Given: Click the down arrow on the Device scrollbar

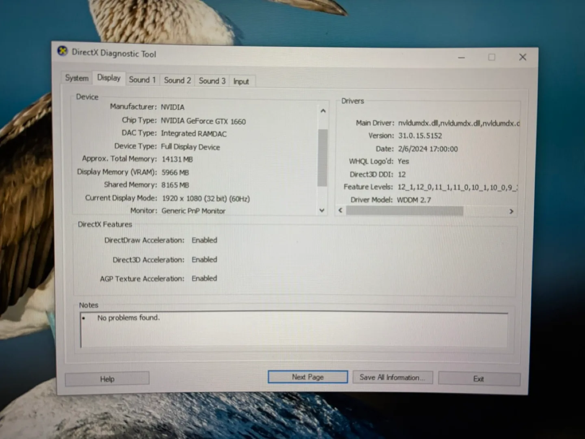Looking at the screenshot, I should pos(322,210).
